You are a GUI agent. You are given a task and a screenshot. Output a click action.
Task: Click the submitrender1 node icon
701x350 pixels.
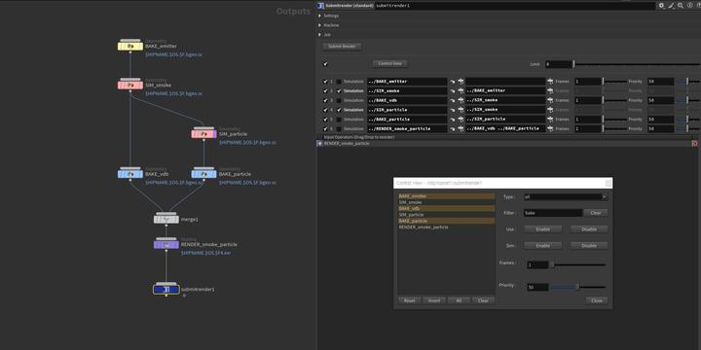(166, 290)
